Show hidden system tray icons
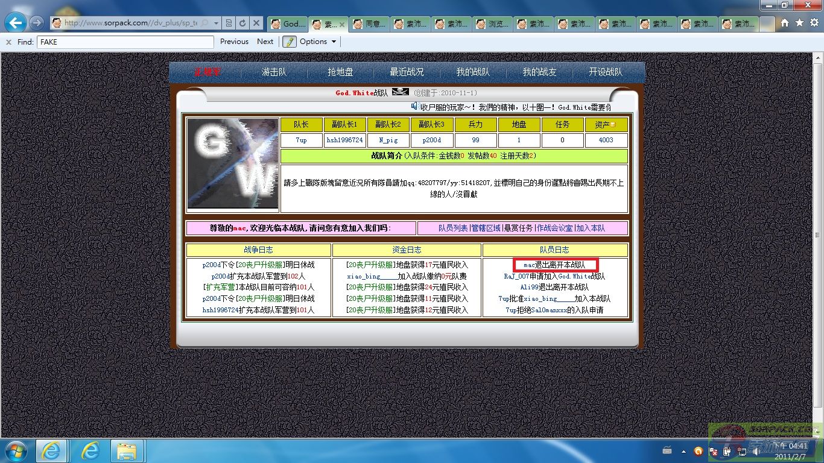 [x=683, y=450]
